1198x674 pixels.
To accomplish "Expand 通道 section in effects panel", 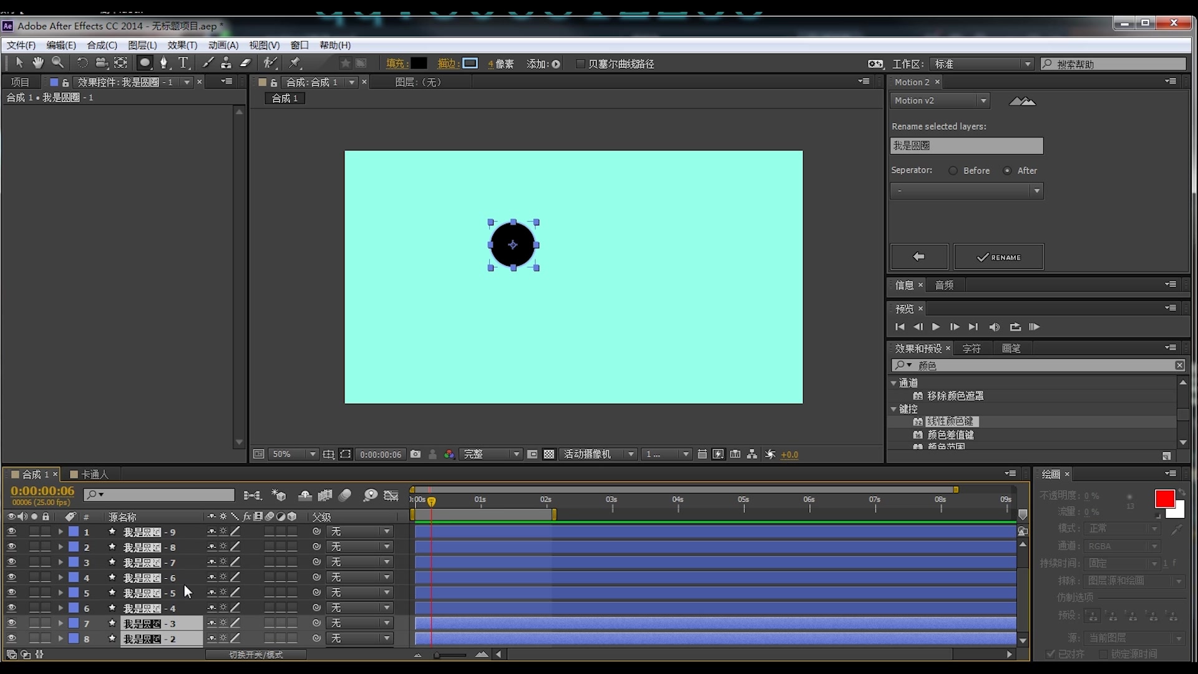I will click(x=895, y=382).
